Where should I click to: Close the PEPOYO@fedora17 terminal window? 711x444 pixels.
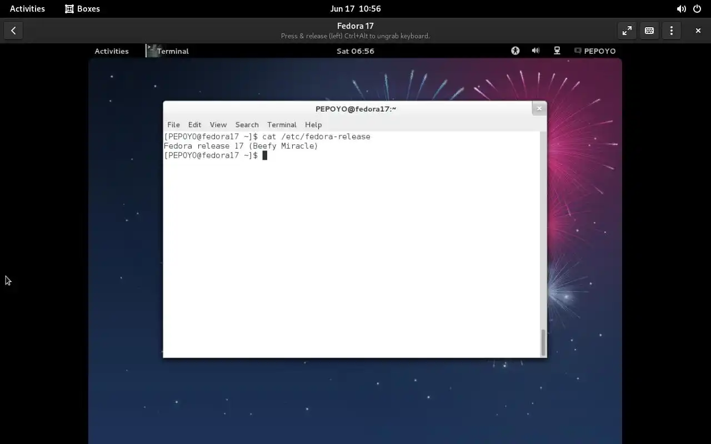point(539,109)
